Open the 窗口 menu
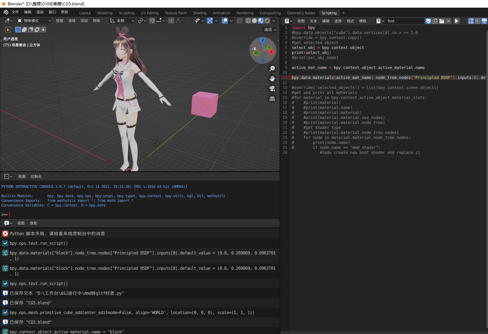Screen dimensions: 488x334 [x=52, y=12]
